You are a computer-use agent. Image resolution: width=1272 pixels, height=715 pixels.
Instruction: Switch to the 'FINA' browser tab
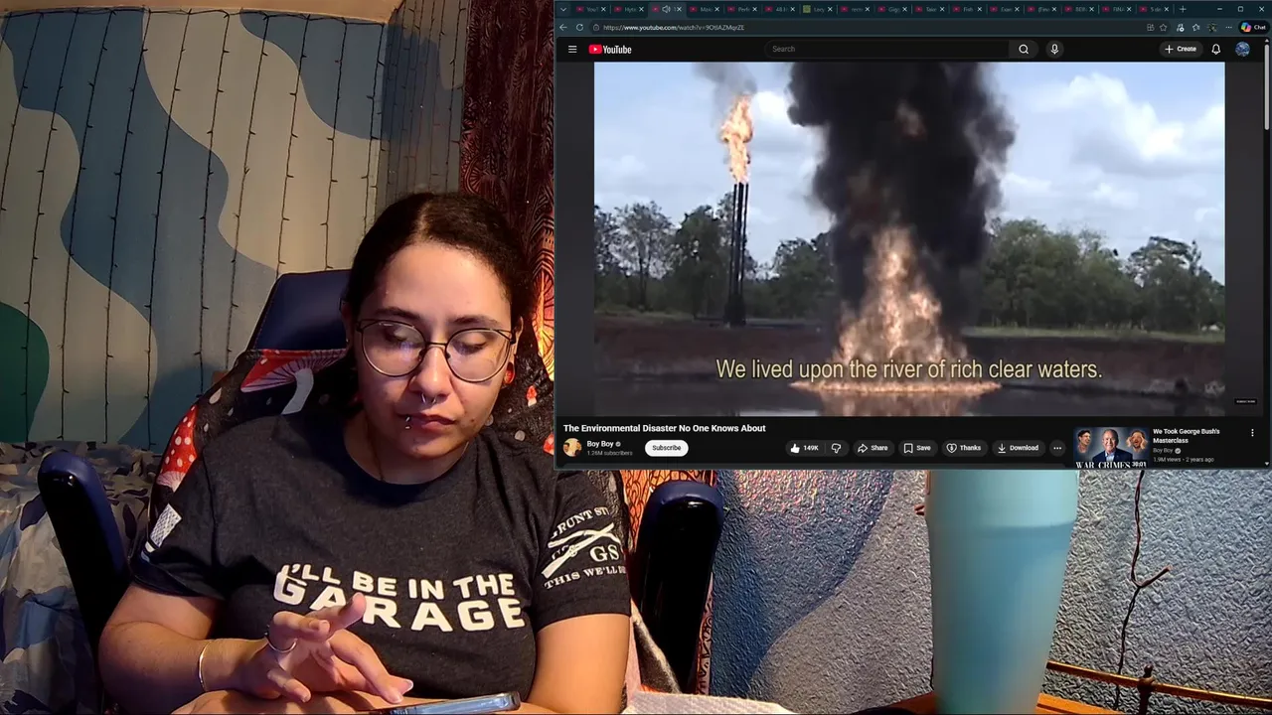(1117, 9)
